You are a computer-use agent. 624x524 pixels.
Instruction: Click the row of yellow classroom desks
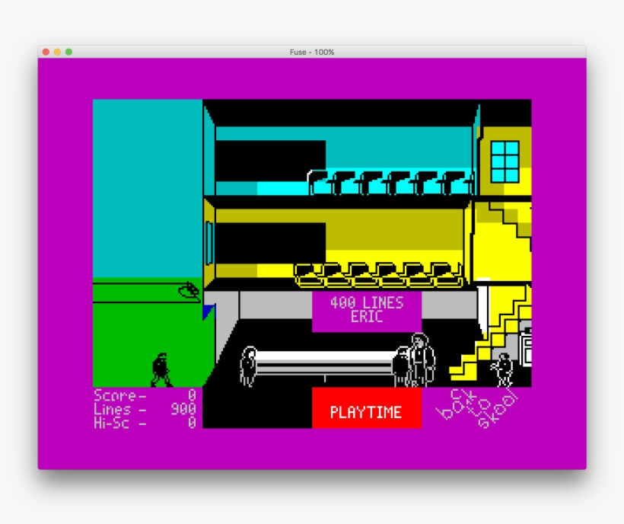pyautogui.click(x=378, y=275)
